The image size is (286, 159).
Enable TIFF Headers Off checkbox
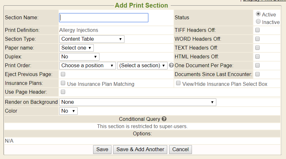click(x=257, y=30)
